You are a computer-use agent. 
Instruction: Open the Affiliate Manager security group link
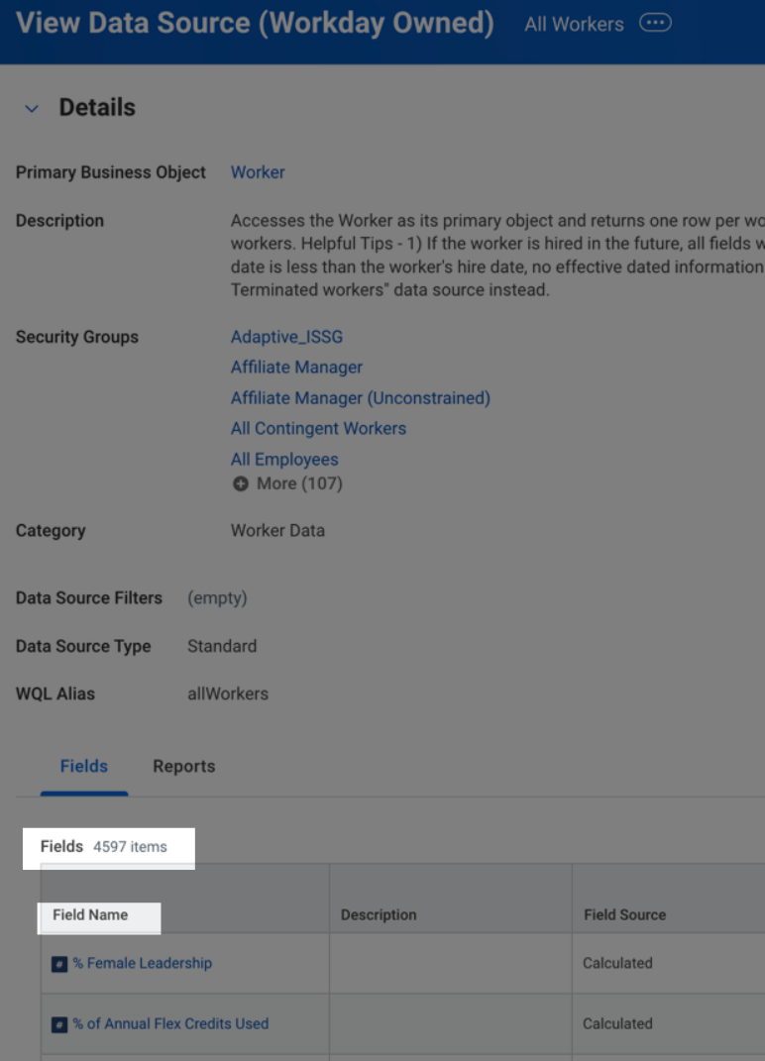pyautogui.click(x=296, y=368)
